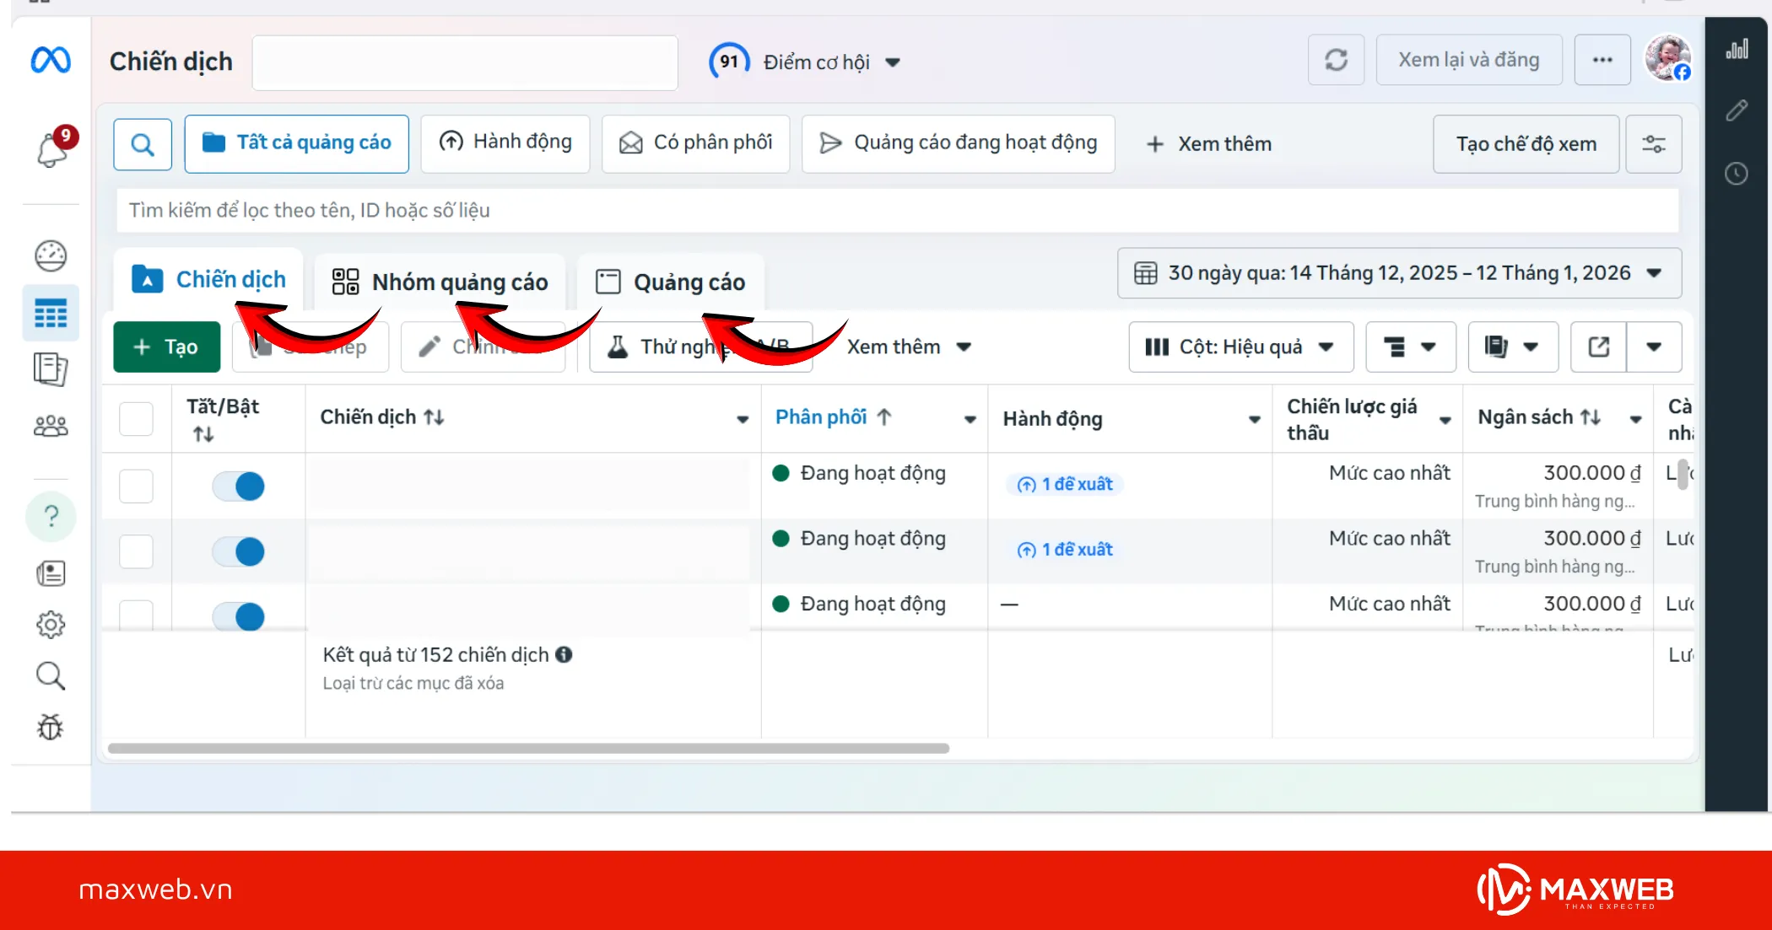Open the Cột: Hiệu quả dropdown
The width and height of the screenshot is (1772, 930).
point(1240,347)
